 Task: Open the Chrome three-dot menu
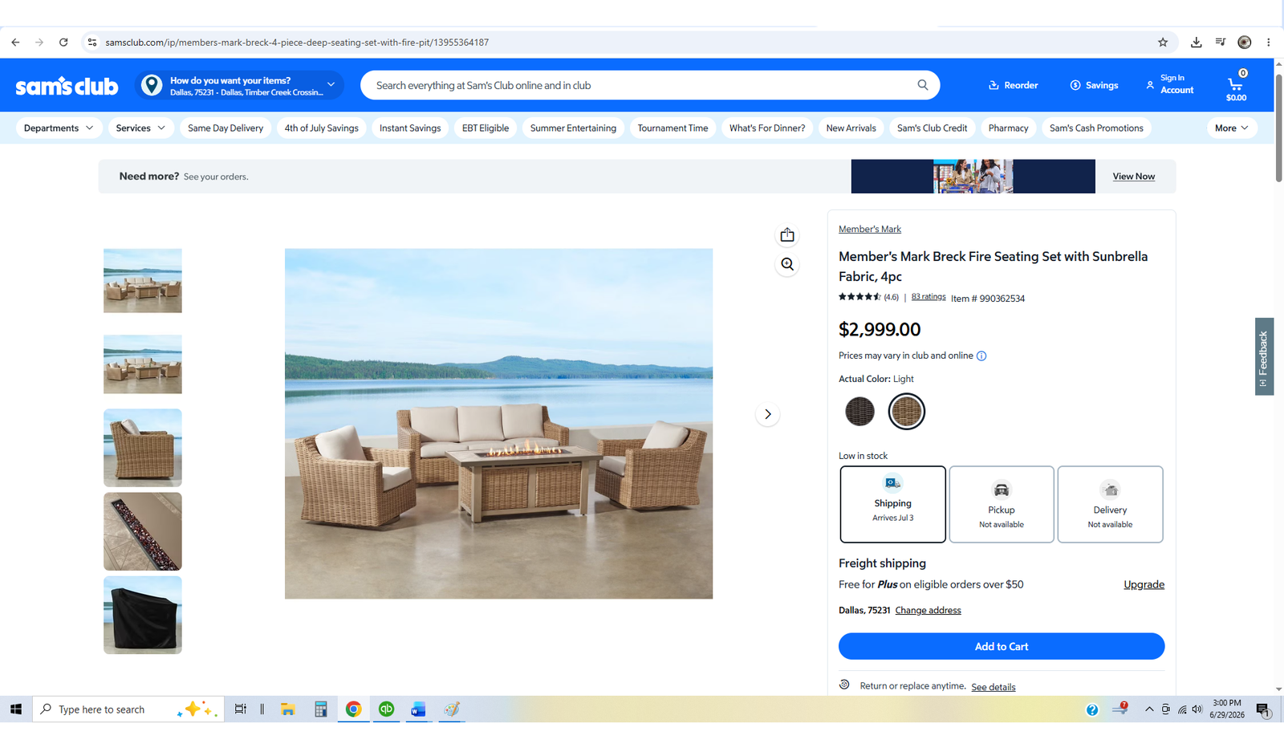pyautogui.click(x=1269, y=43)
